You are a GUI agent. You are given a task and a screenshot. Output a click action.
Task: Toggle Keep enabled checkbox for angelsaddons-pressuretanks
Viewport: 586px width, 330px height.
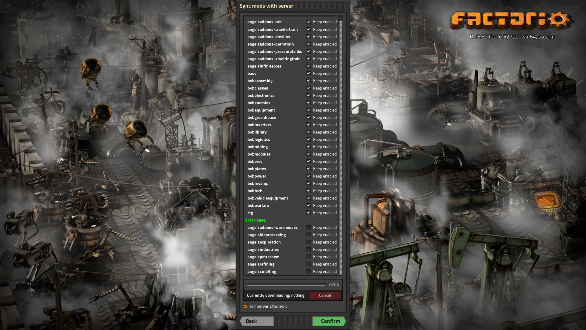(309, 51)
